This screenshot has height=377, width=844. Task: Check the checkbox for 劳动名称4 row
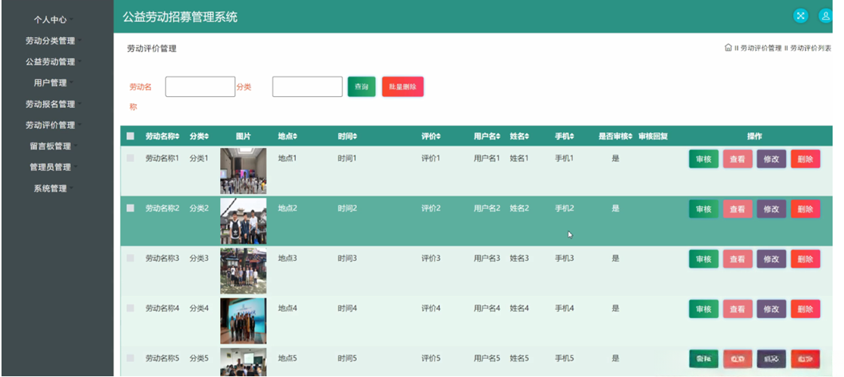pos(131,308)
